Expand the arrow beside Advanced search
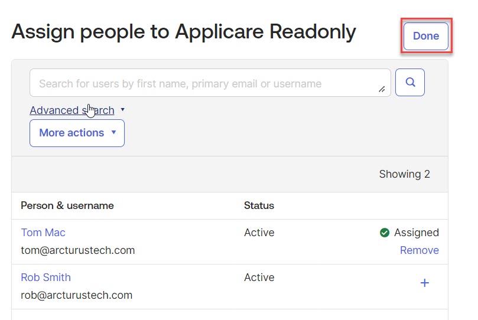 [122, 110]
